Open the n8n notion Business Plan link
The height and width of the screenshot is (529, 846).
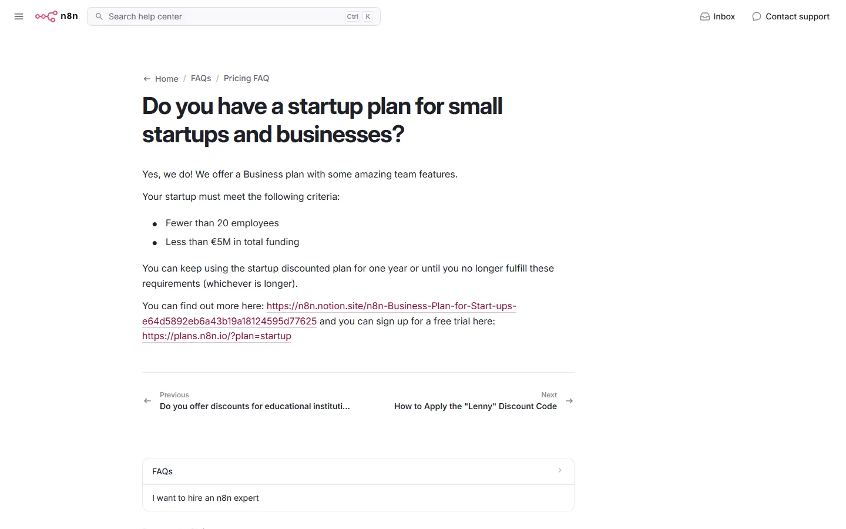coord(330,313)
